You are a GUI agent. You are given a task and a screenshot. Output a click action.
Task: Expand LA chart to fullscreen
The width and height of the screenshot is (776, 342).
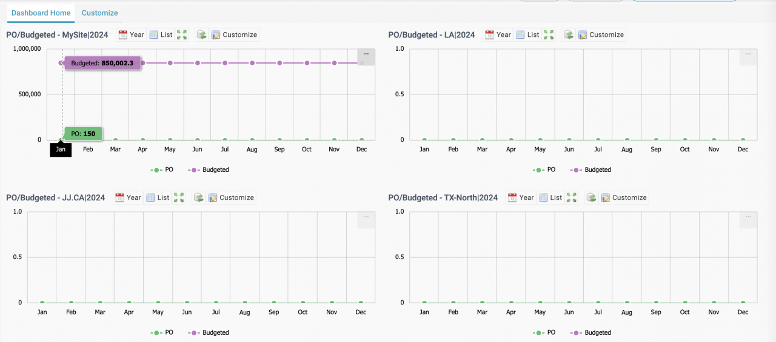pos(549,35)
